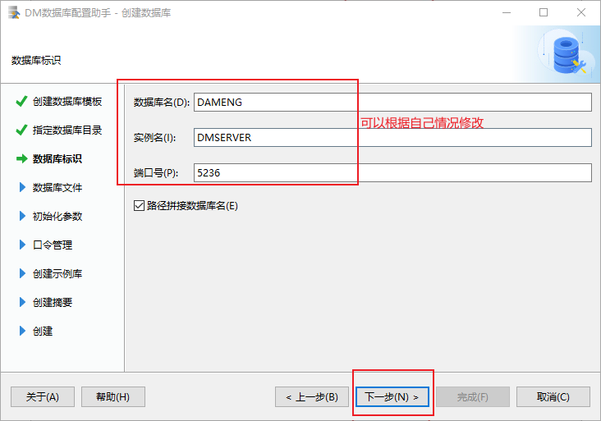Image resolution: width=601 pixels, height=421 pixels.
Task: Go to the 口令管理 step
Action: pyautogui.click(x=52, y=245)
